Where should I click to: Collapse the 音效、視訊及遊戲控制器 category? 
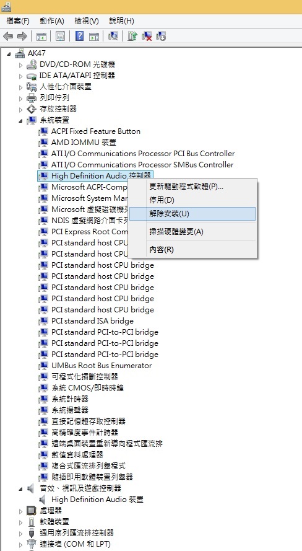20,488
